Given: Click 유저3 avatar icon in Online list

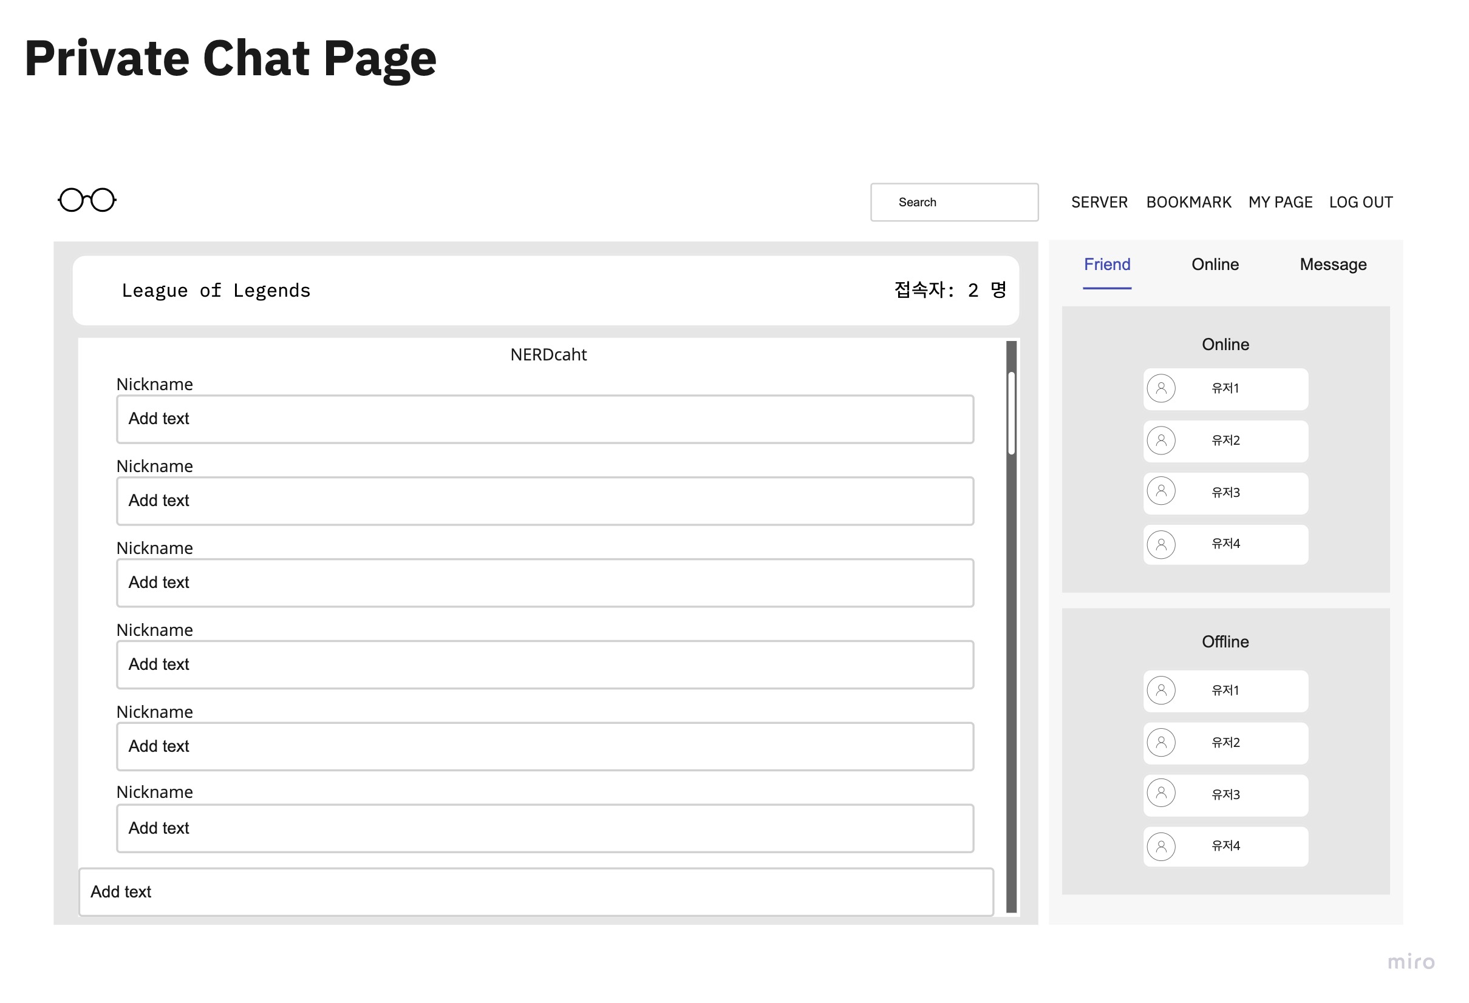Looking at the screenshot, I should pyautogui.click(x=1161, y=491).
